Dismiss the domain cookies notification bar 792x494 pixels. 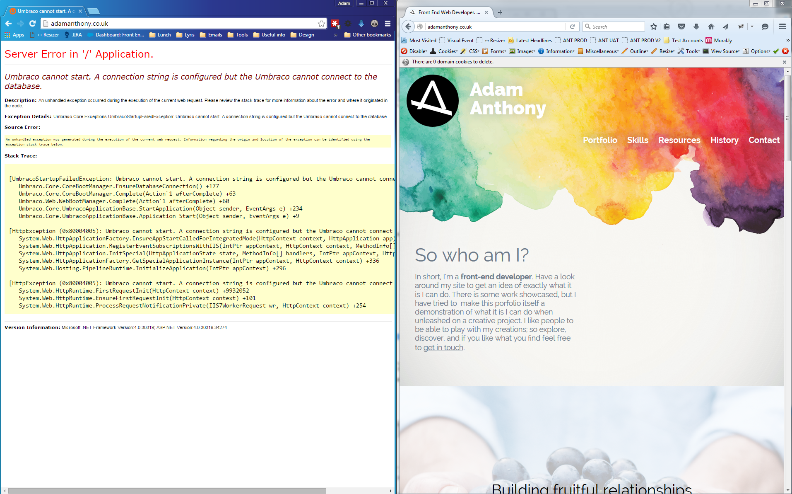784,62
